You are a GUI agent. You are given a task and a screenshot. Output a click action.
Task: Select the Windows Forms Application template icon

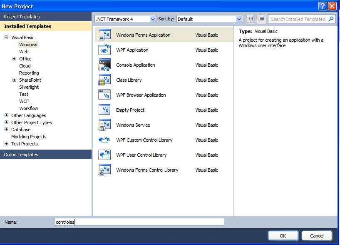tap(104, 35)
